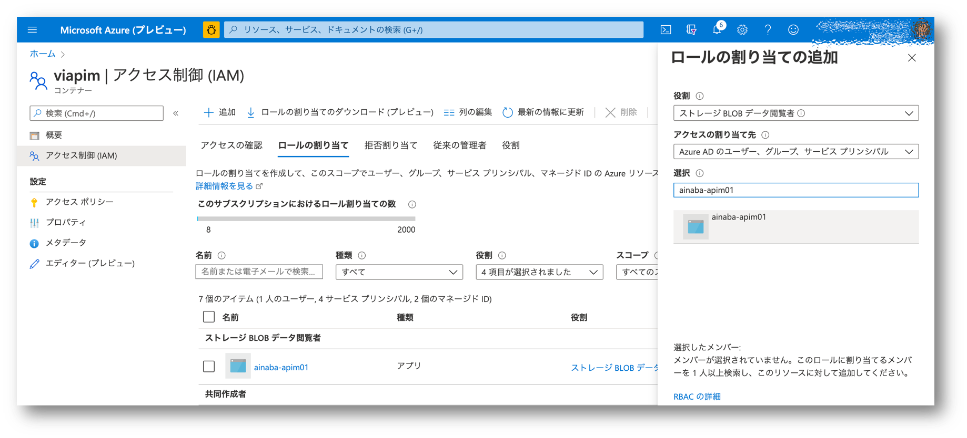Open feedback smiley icon

click(x=793, y=30)
